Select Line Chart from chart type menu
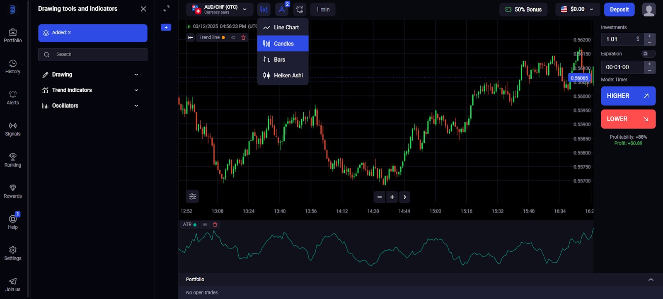The image size is (663, 299). pyautogui.click(x=283, y=27)
